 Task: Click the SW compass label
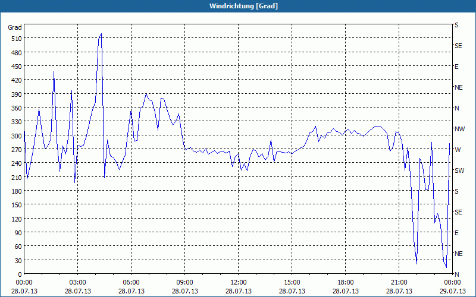(x=459, y=170)
